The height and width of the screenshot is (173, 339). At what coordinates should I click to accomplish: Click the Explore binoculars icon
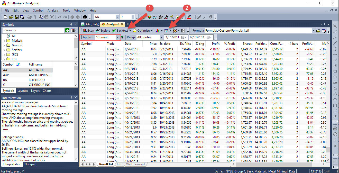(98, 31)
